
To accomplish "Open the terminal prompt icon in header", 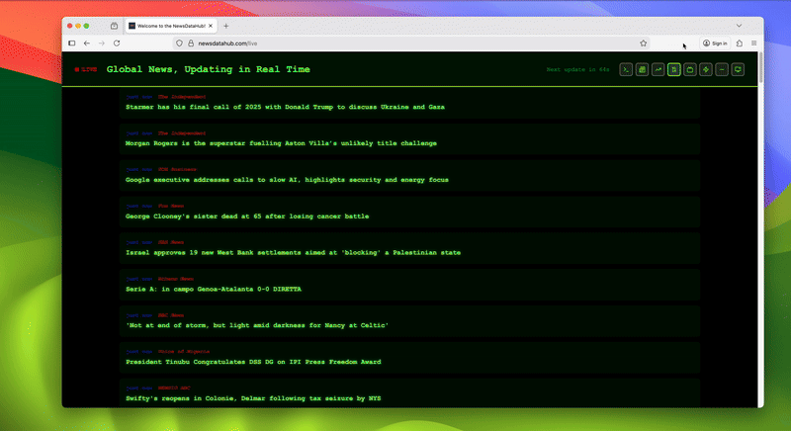I will (x=626, y=69).
